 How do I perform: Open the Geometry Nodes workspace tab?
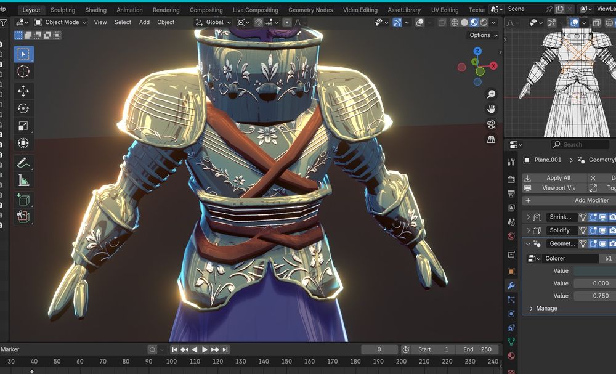(x=310, y=10)
